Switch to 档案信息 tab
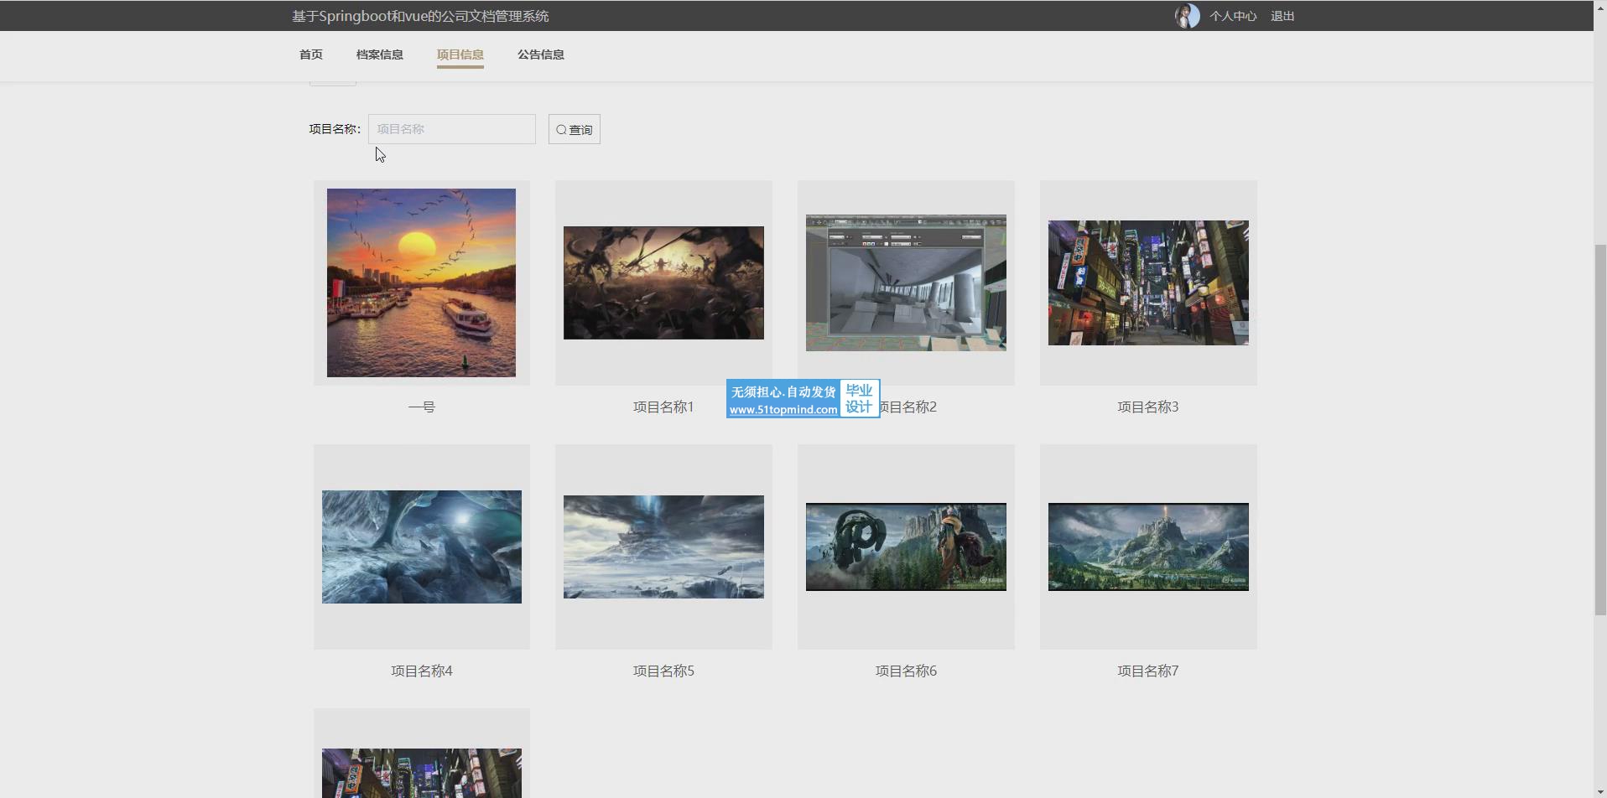The height and width of the screenshot is (798, 1607). 379,54
